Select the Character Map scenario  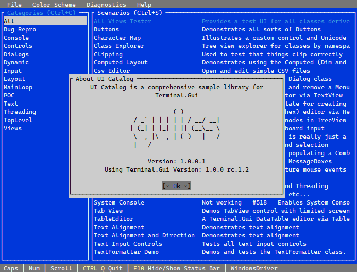(117, 38)
